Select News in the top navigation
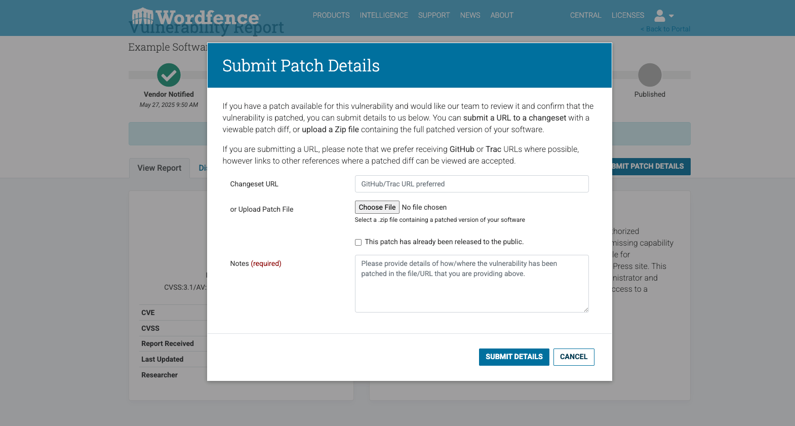 470,15
